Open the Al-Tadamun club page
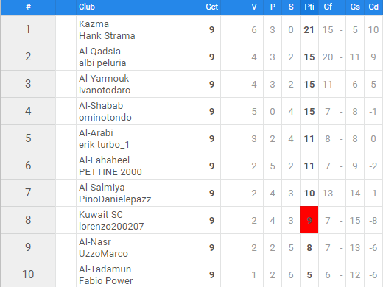383x287 pixels. tap(105, 269)
